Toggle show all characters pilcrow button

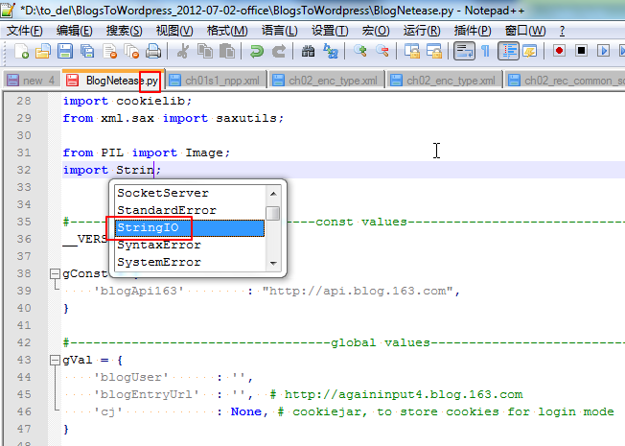pyautogui.click(x=485, y=51)
